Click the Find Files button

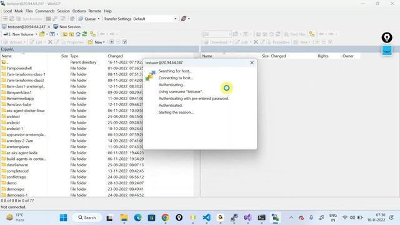295,34
